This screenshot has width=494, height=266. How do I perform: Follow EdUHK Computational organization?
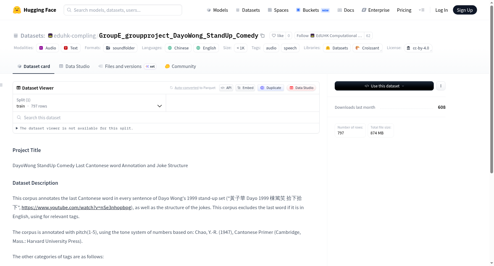[x=329, y=36]
